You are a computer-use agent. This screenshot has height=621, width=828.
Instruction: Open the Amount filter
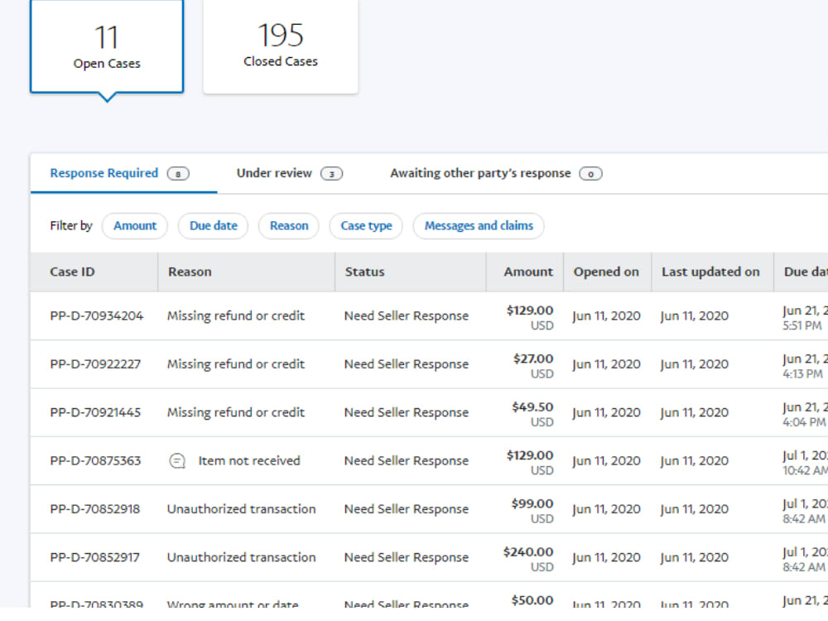(135, 226)
